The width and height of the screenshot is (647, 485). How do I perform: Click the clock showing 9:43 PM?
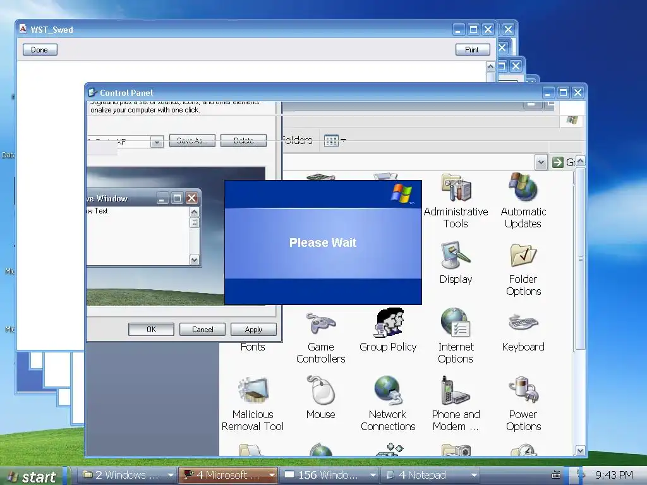(614, 475)
